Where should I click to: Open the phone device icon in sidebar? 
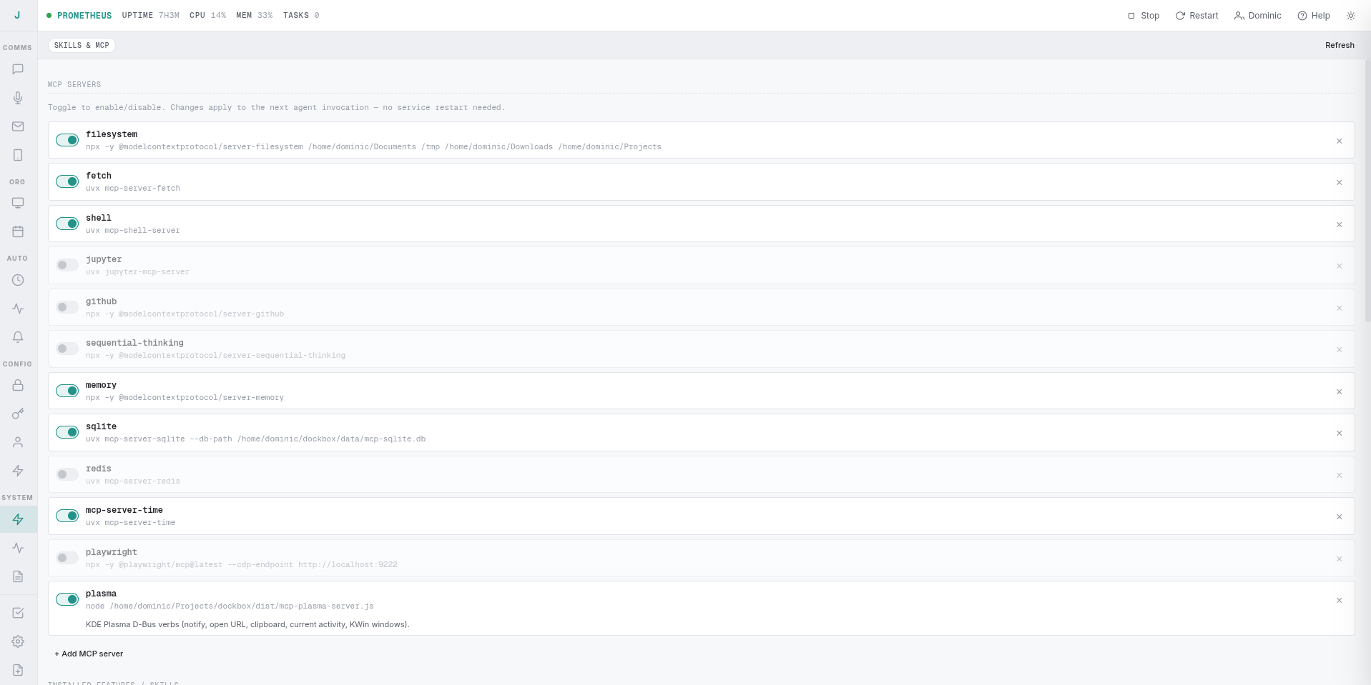click(18, 155)
